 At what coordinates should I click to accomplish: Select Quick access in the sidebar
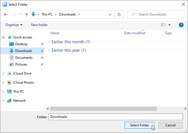(x=23, y=37)
